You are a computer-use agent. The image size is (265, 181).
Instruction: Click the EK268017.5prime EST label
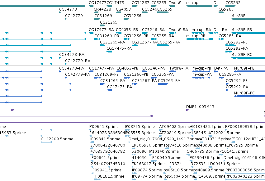click(x=149, y=164)
